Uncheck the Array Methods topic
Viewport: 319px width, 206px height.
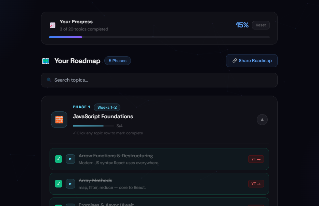(x=58, y=184)
